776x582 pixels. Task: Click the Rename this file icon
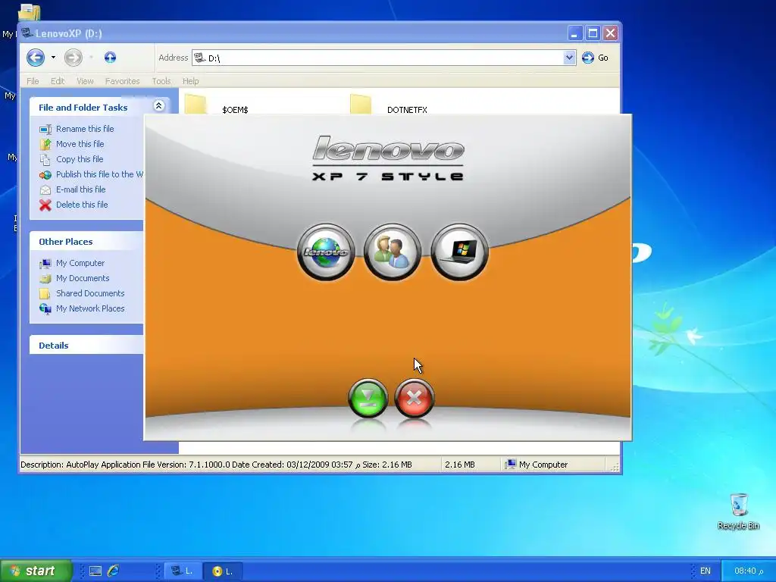(45, 129)
